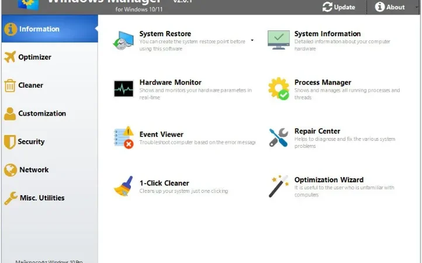Click the Event Viewer warning icon
422x263 pixels.
pos(124,137)
